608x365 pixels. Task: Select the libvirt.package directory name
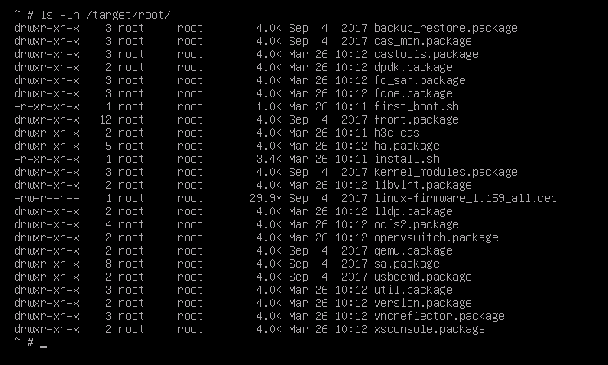[422, 186]
